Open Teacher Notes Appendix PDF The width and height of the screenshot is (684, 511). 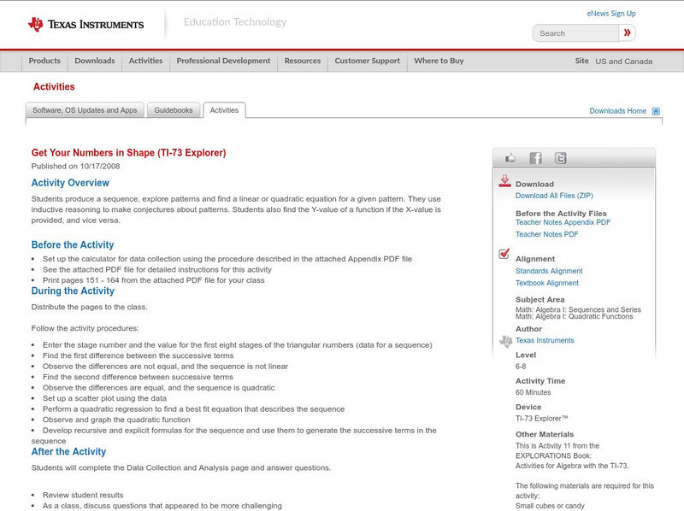(563, 222)
